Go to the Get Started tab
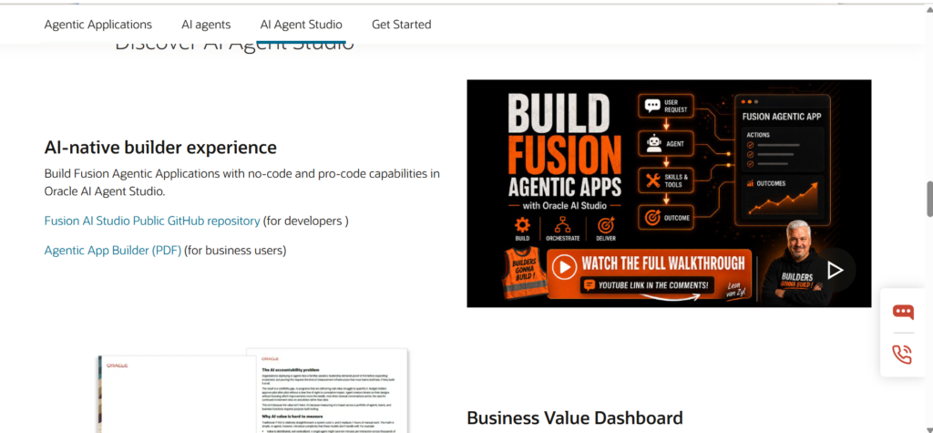This screenshot has height=433, width=933. point(402,25)
